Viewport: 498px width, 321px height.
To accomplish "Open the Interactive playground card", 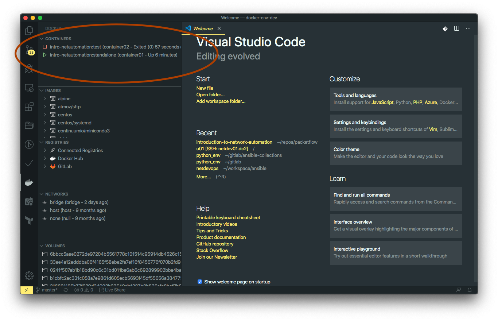I will click(396, 252).
